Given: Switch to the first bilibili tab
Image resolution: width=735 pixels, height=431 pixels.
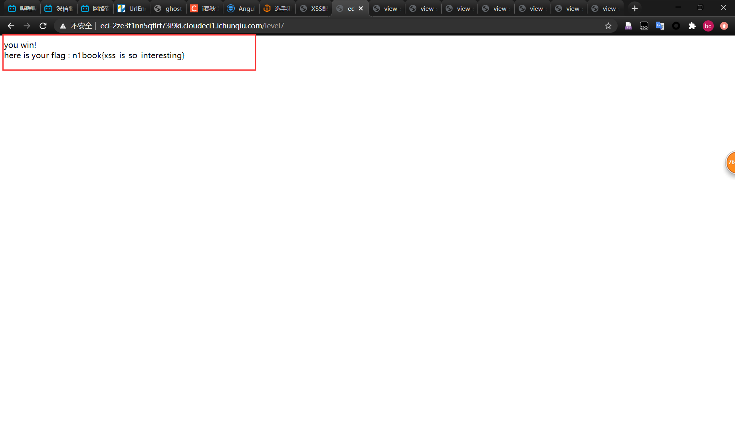Looking at the screenshot, I should click(x=22, y=8).
